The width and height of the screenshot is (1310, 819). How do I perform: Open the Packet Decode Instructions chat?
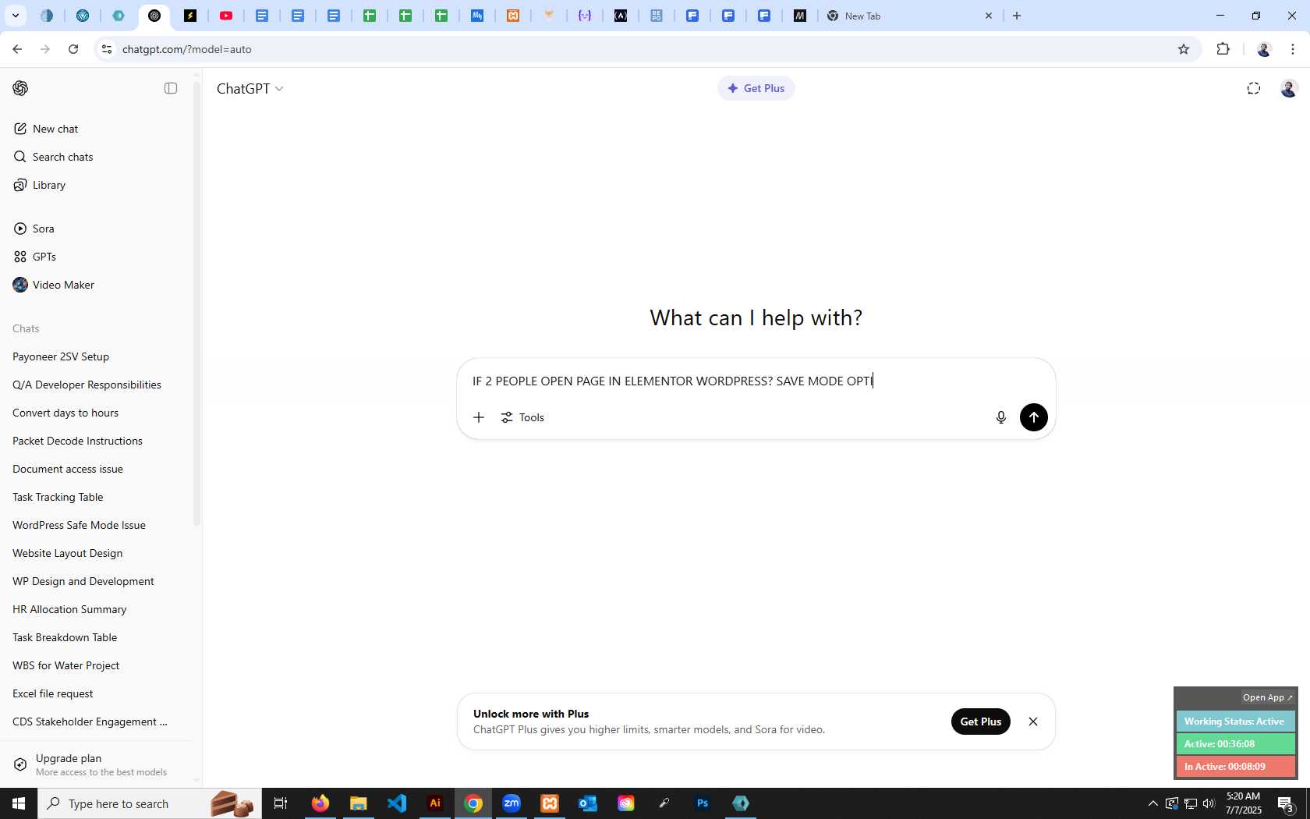click(97, 441)
